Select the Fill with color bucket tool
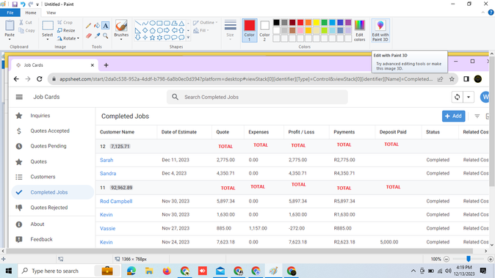This screenshot has height=278, width=495. coord(97,26)
